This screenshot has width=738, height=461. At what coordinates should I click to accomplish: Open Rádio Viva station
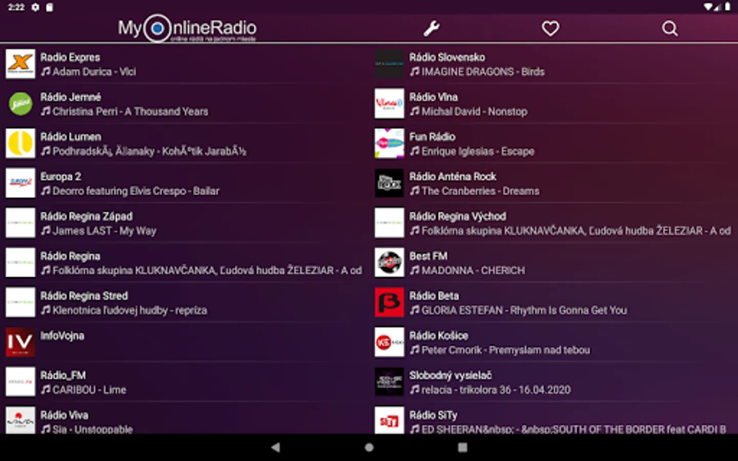pos(184,418)
